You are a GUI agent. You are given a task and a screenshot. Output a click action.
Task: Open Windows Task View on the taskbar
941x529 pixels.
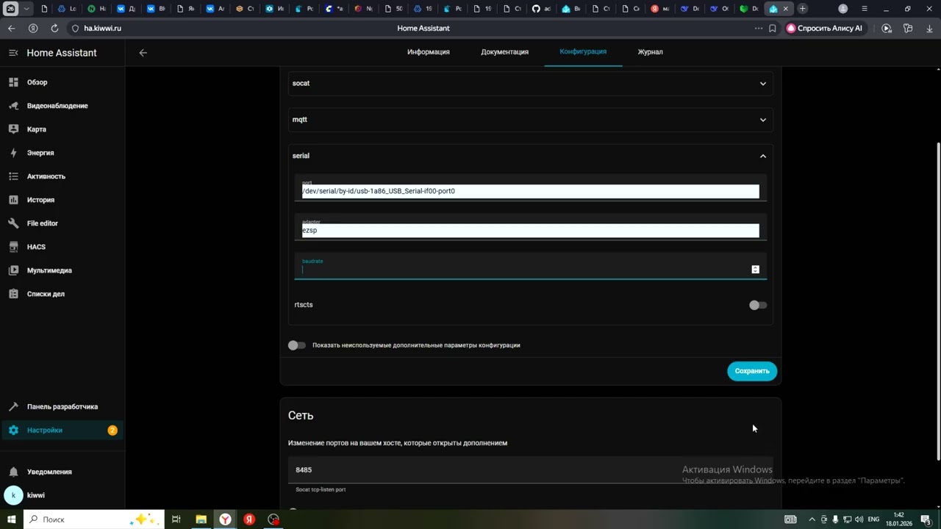pyautogui.click(x=176, y=519)
